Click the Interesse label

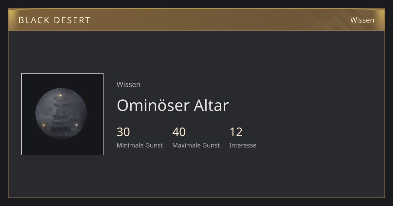243,145
